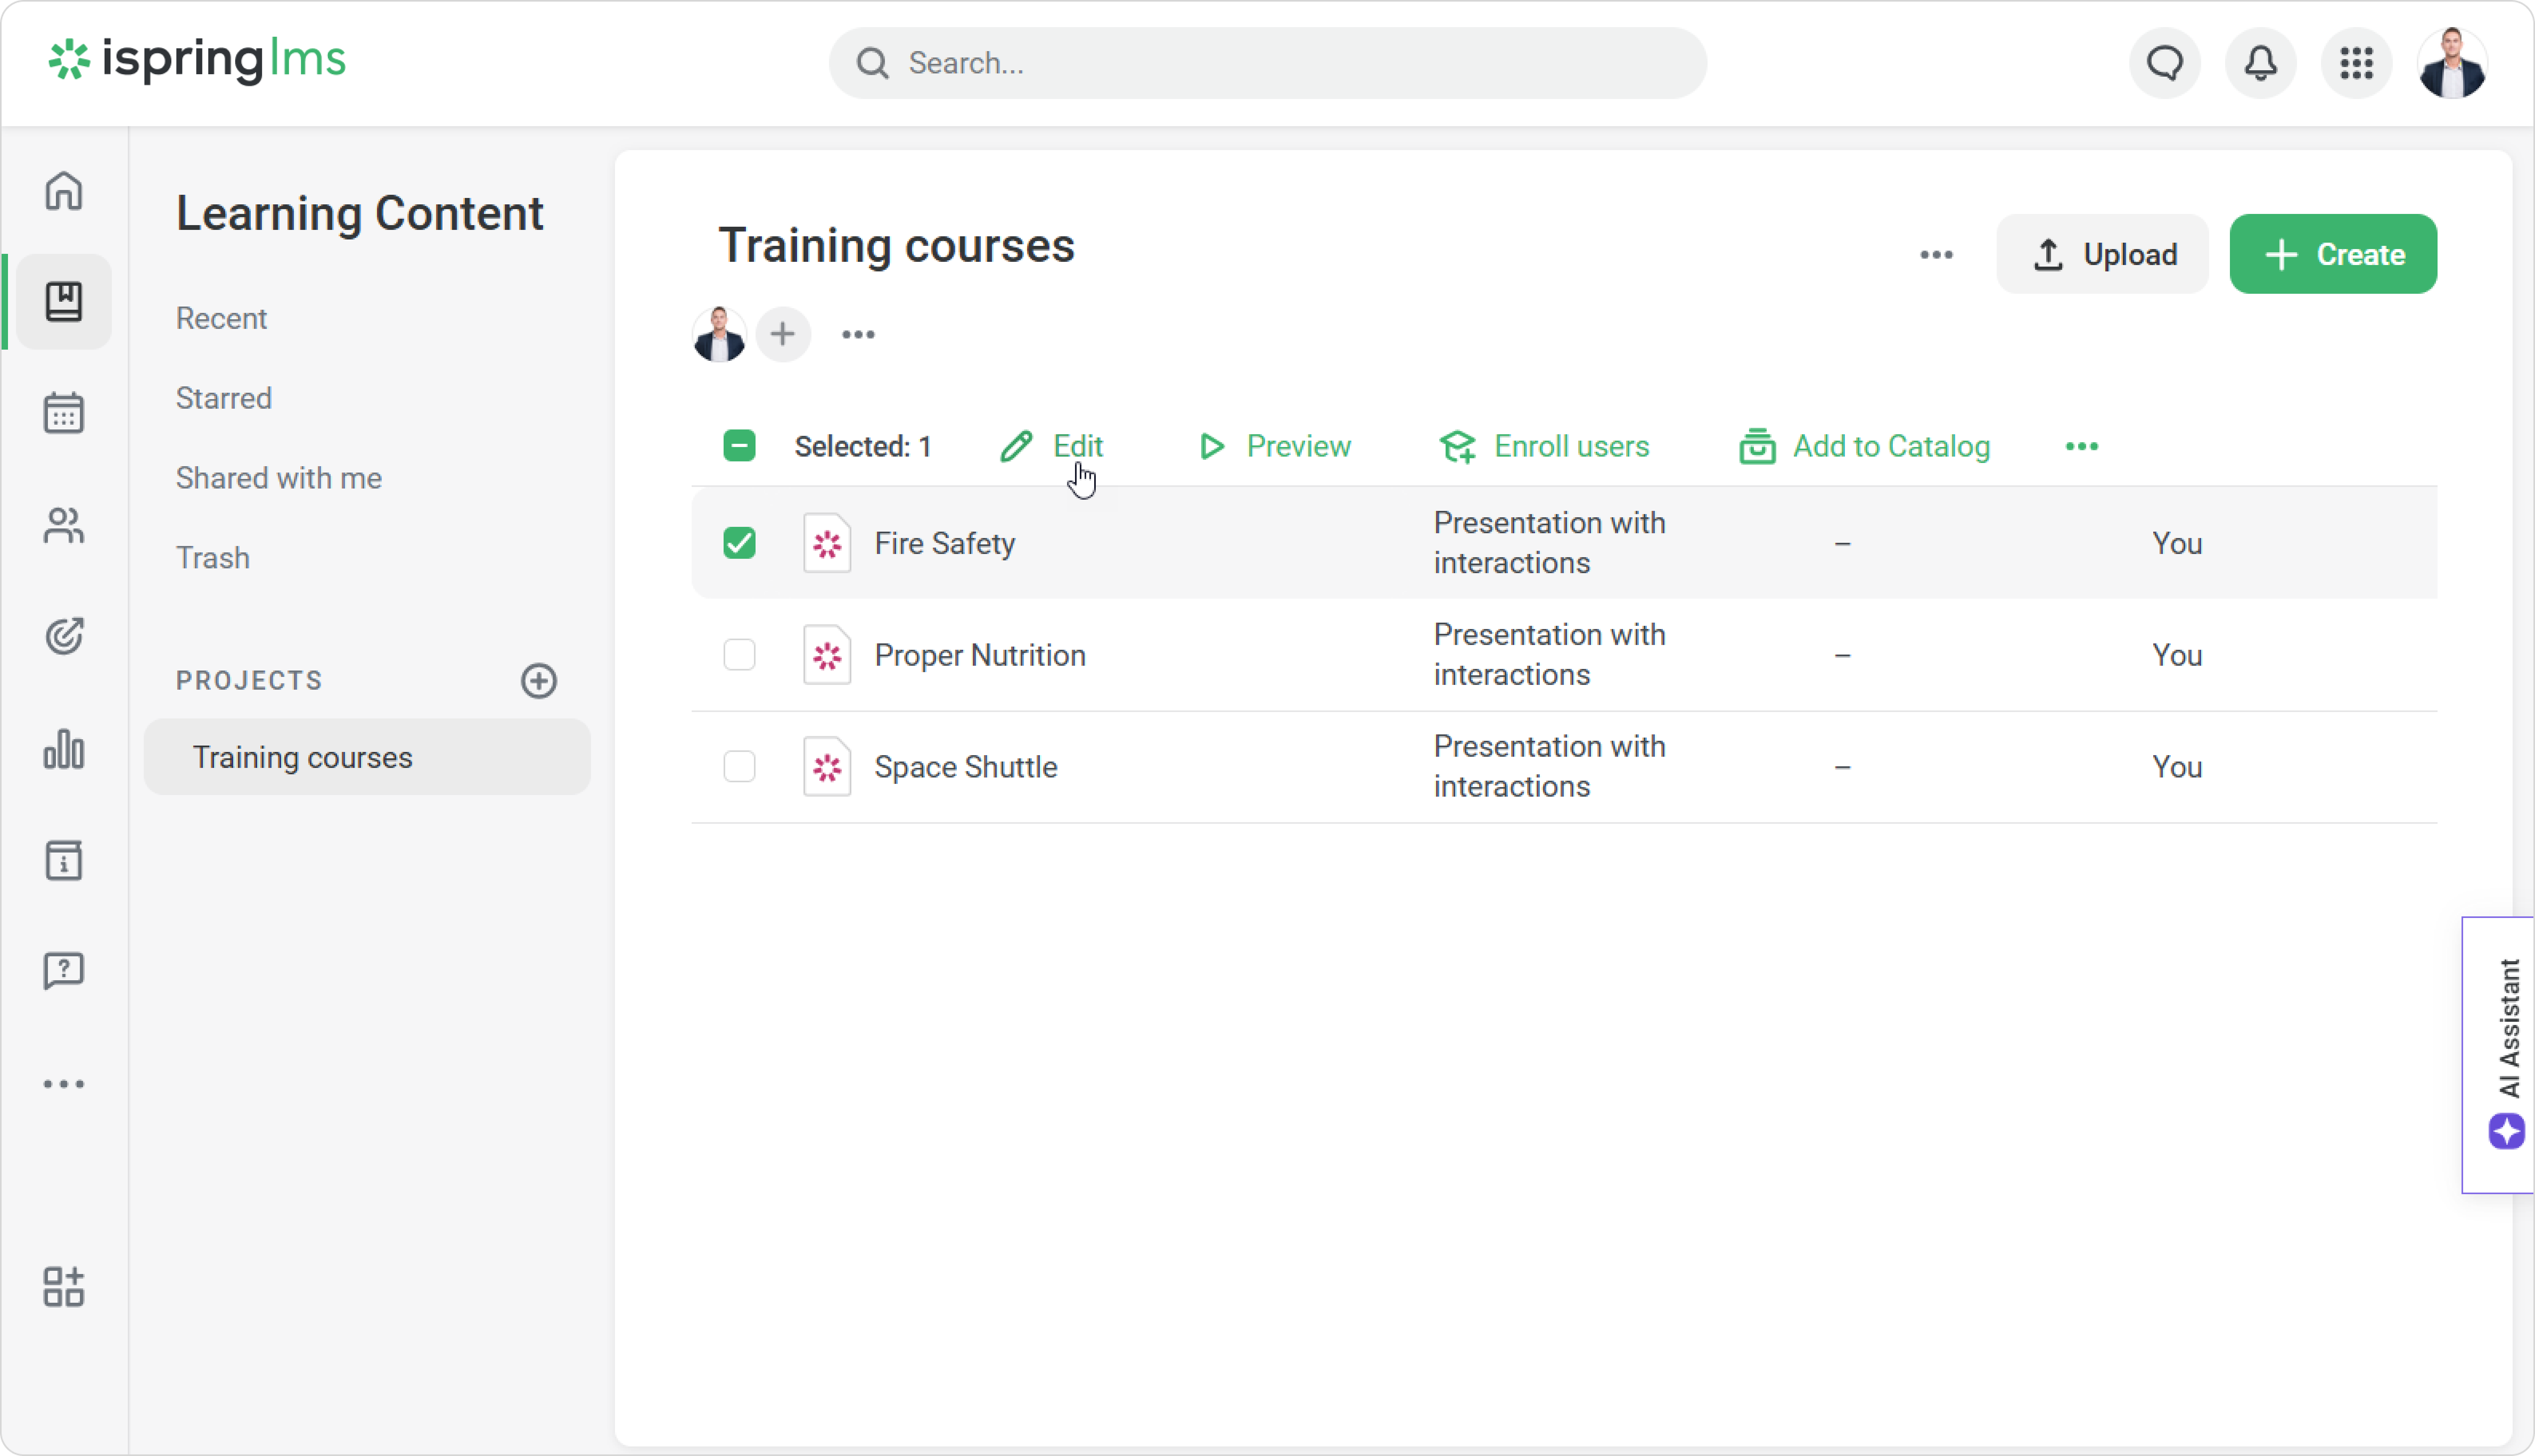Check the Space Shuttle checkbox
The height and width of the screenshot is (1456, 2535).
tap(739, 767)
